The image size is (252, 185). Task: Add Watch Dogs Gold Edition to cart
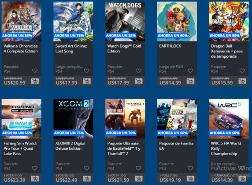(139, 81)
